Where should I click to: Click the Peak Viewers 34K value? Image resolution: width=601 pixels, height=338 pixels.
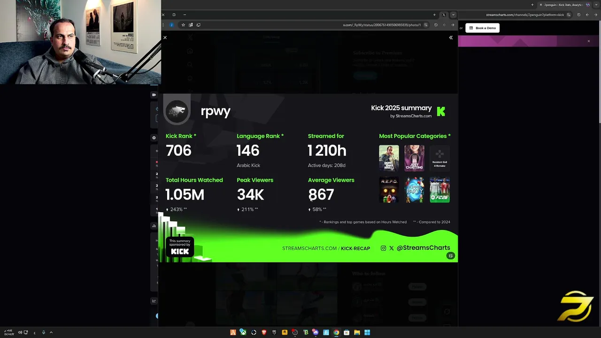[250, 195]
